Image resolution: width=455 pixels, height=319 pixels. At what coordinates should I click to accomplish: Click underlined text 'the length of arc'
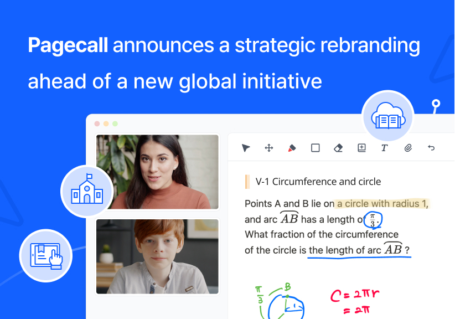tap(345, 250)
